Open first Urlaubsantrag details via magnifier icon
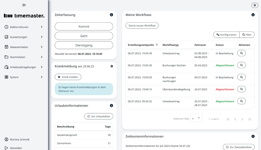The width and height of the screenshot is (261, 150). pyautogui.click(x=241, y=53)
